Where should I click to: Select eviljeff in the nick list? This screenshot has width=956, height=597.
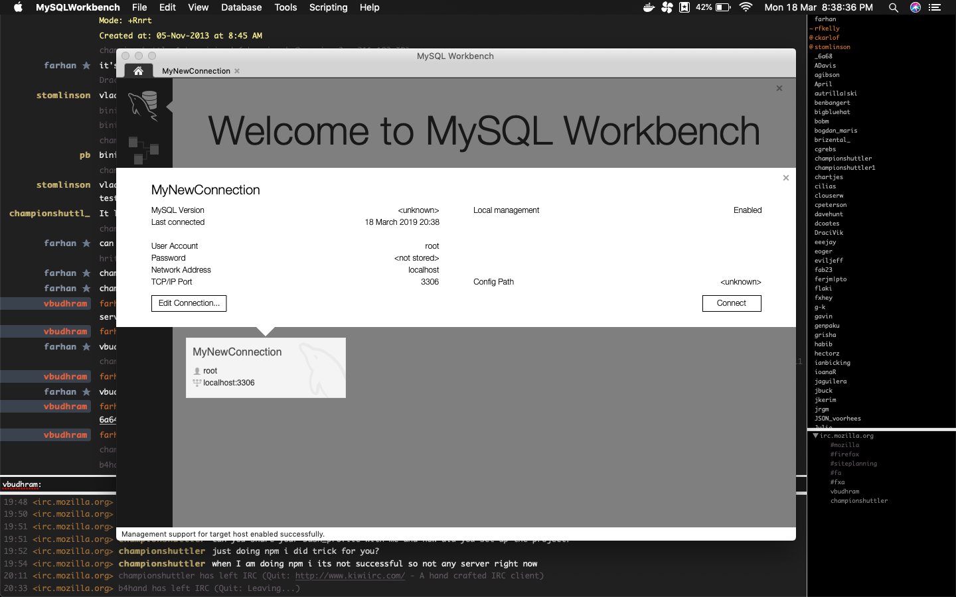click(x=829, y=261)
